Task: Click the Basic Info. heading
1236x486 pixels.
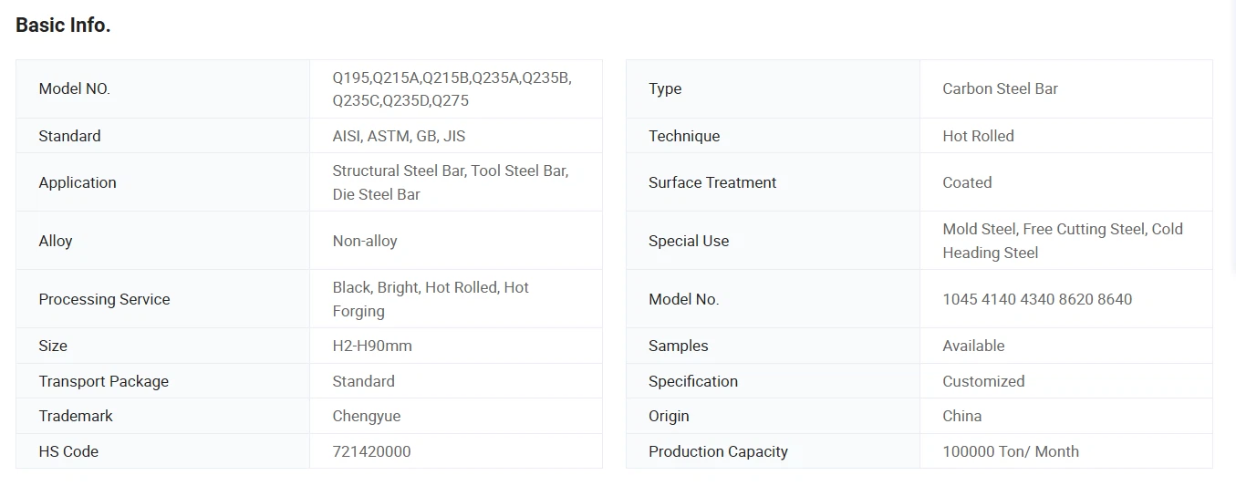Action: (63, 26)
